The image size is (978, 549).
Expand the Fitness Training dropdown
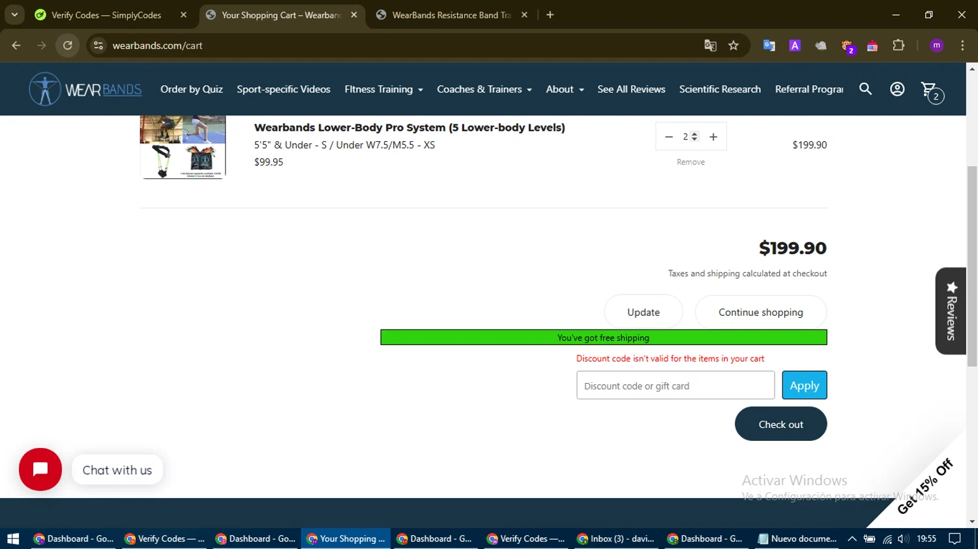point(383,89)
